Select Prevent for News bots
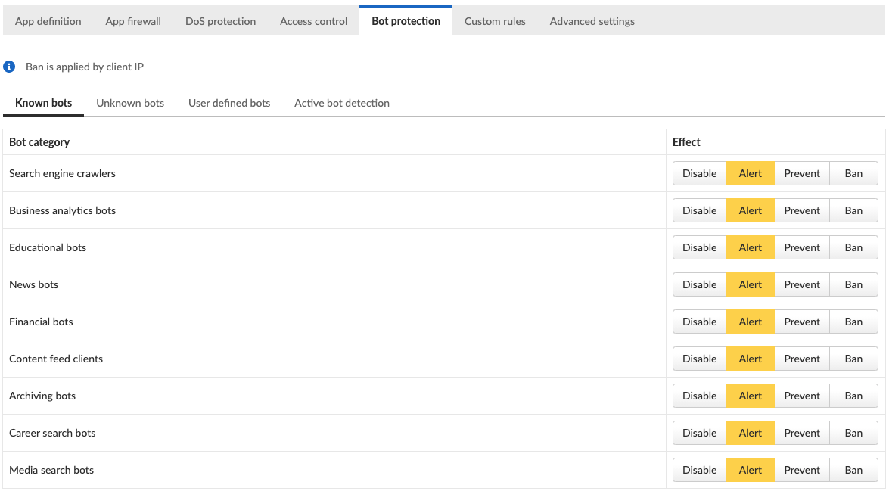889x491 pixels. [x=802, y=284]
